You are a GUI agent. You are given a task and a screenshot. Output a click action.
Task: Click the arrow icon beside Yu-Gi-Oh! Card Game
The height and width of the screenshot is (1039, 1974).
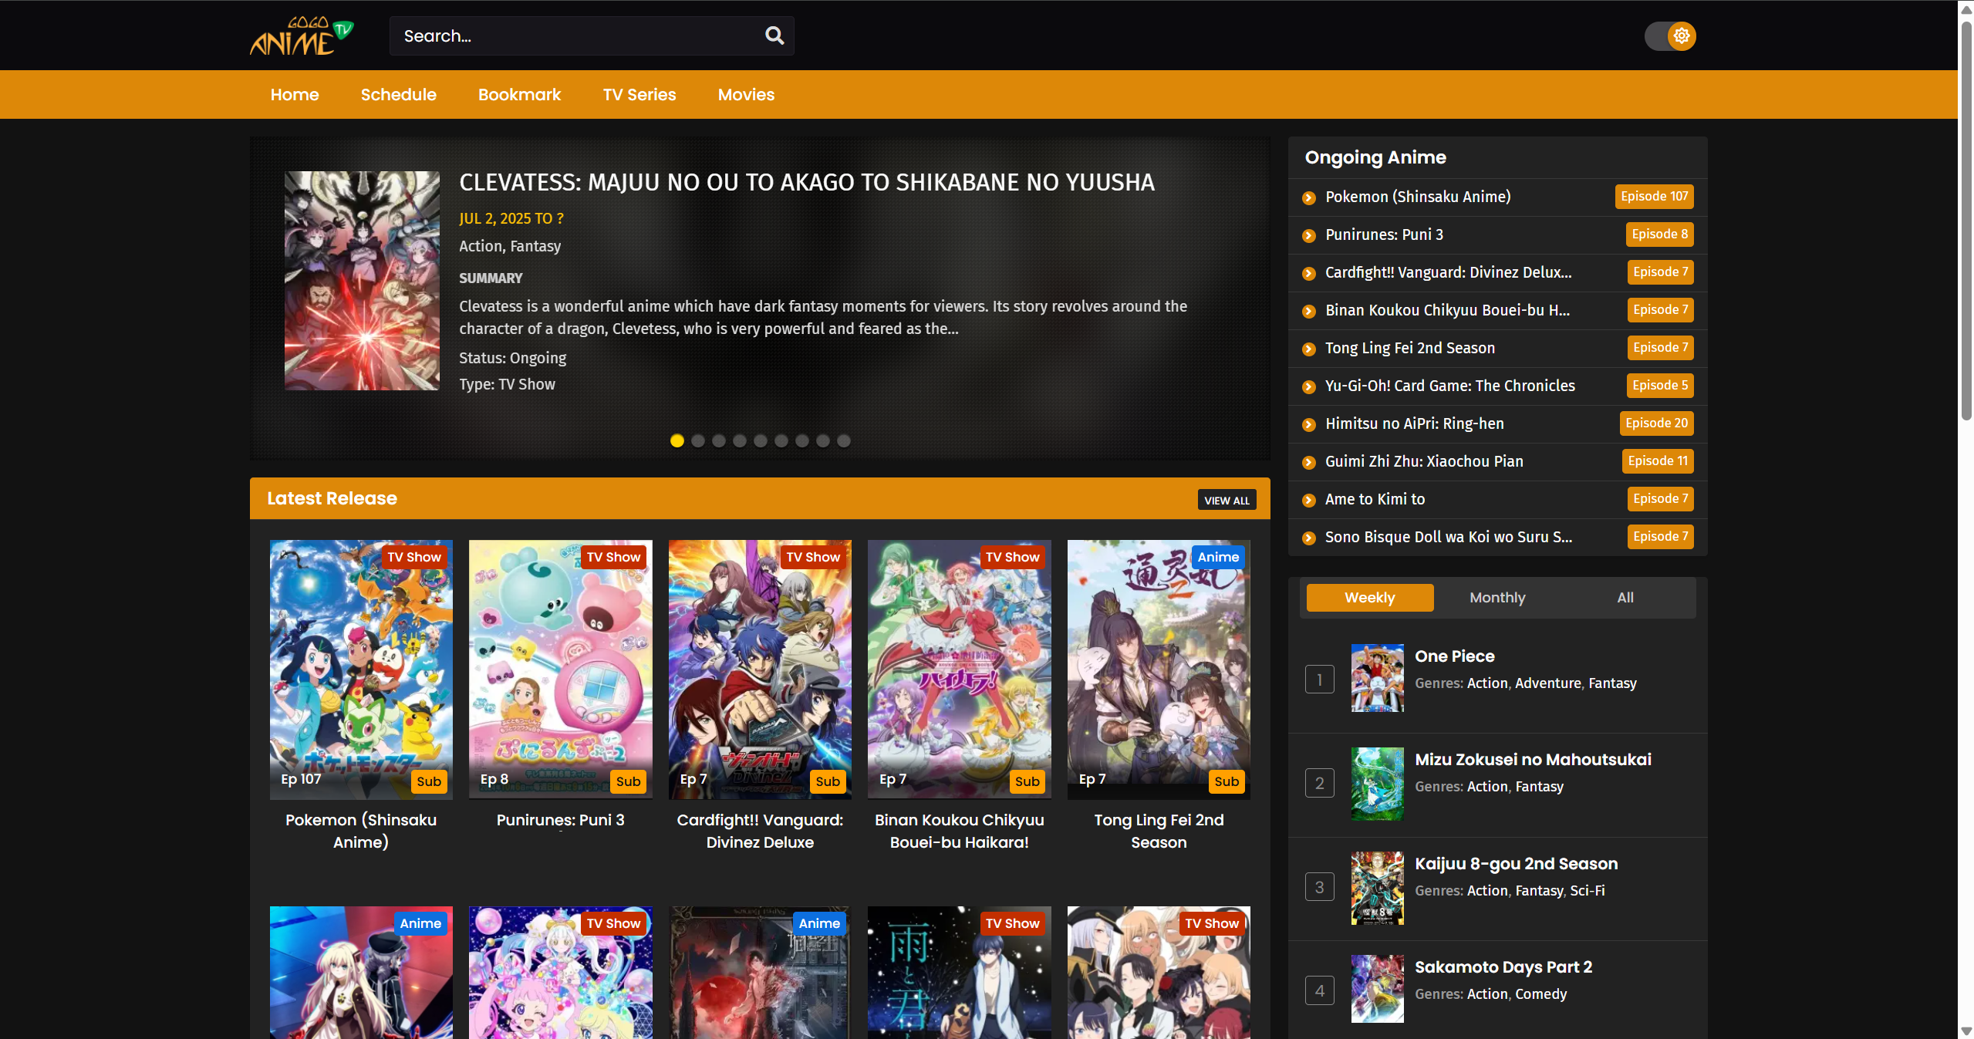click(1308, 387)
